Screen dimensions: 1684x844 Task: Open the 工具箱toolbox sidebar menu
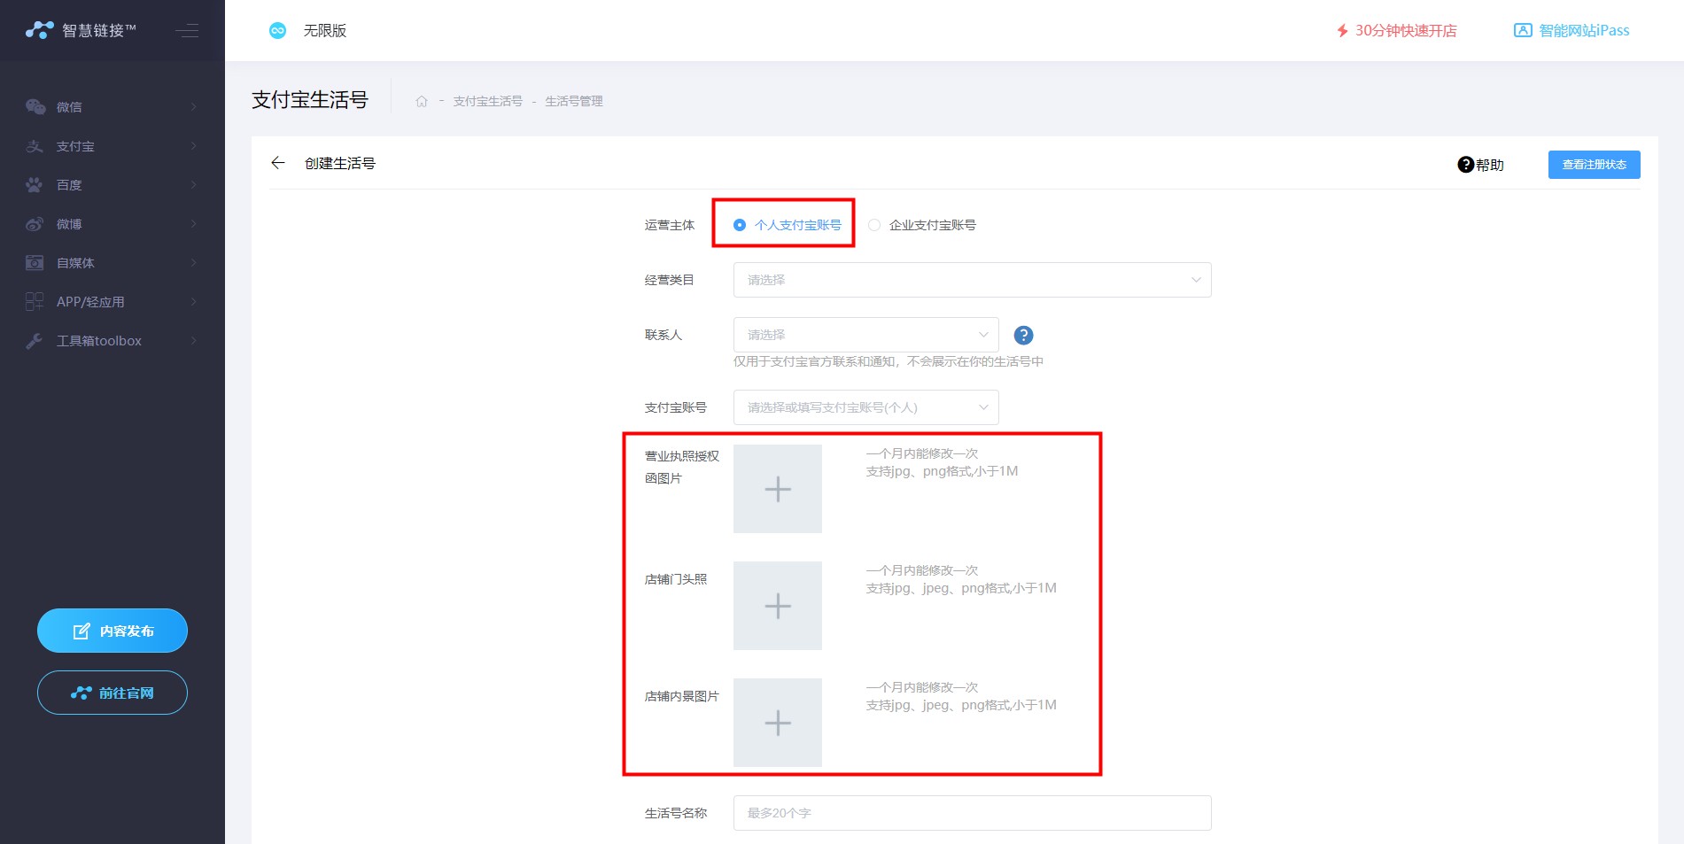(113, 341)
